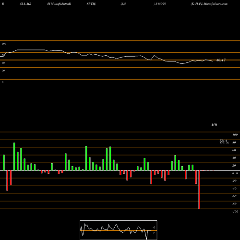Click the MR panel title label
240x240 pixels.
(214, 125)
